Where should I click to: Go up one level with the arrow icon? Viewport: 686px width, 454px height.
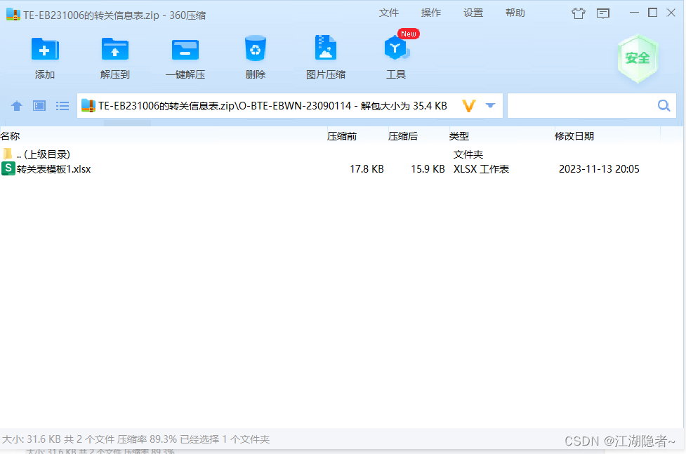pyautogui.click(x=17, y=106)
